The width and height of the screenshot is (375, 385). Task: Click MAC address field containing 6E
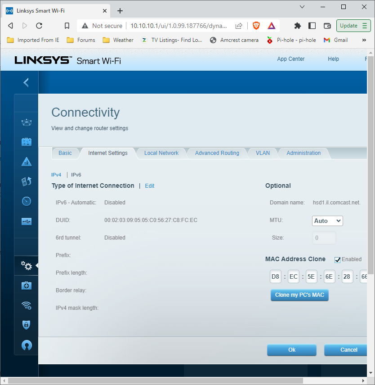pyautogui.click(x=330, y=276)
